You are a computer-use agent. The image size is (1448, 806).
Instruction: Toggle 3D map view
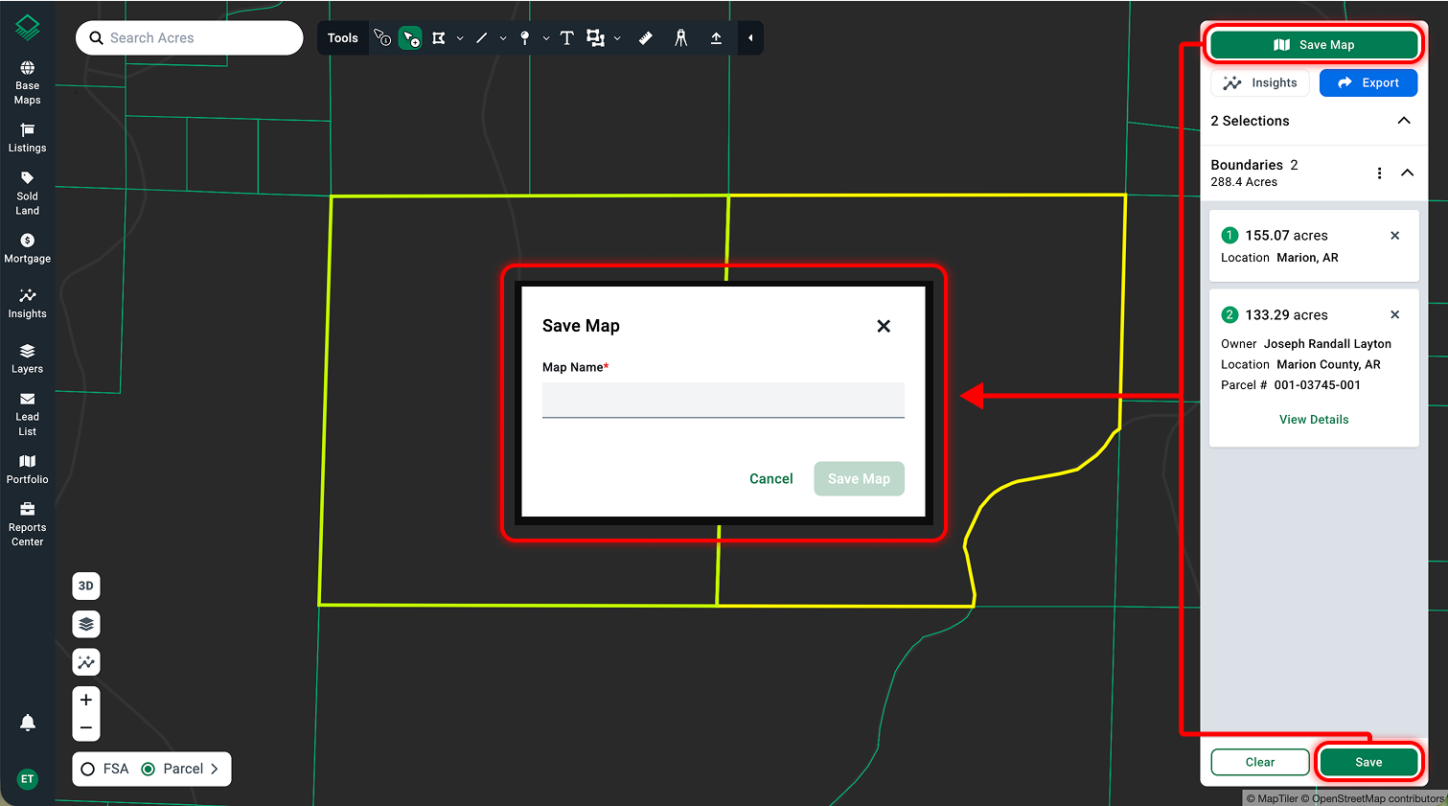pyautogui.click(x=86, y=586)
